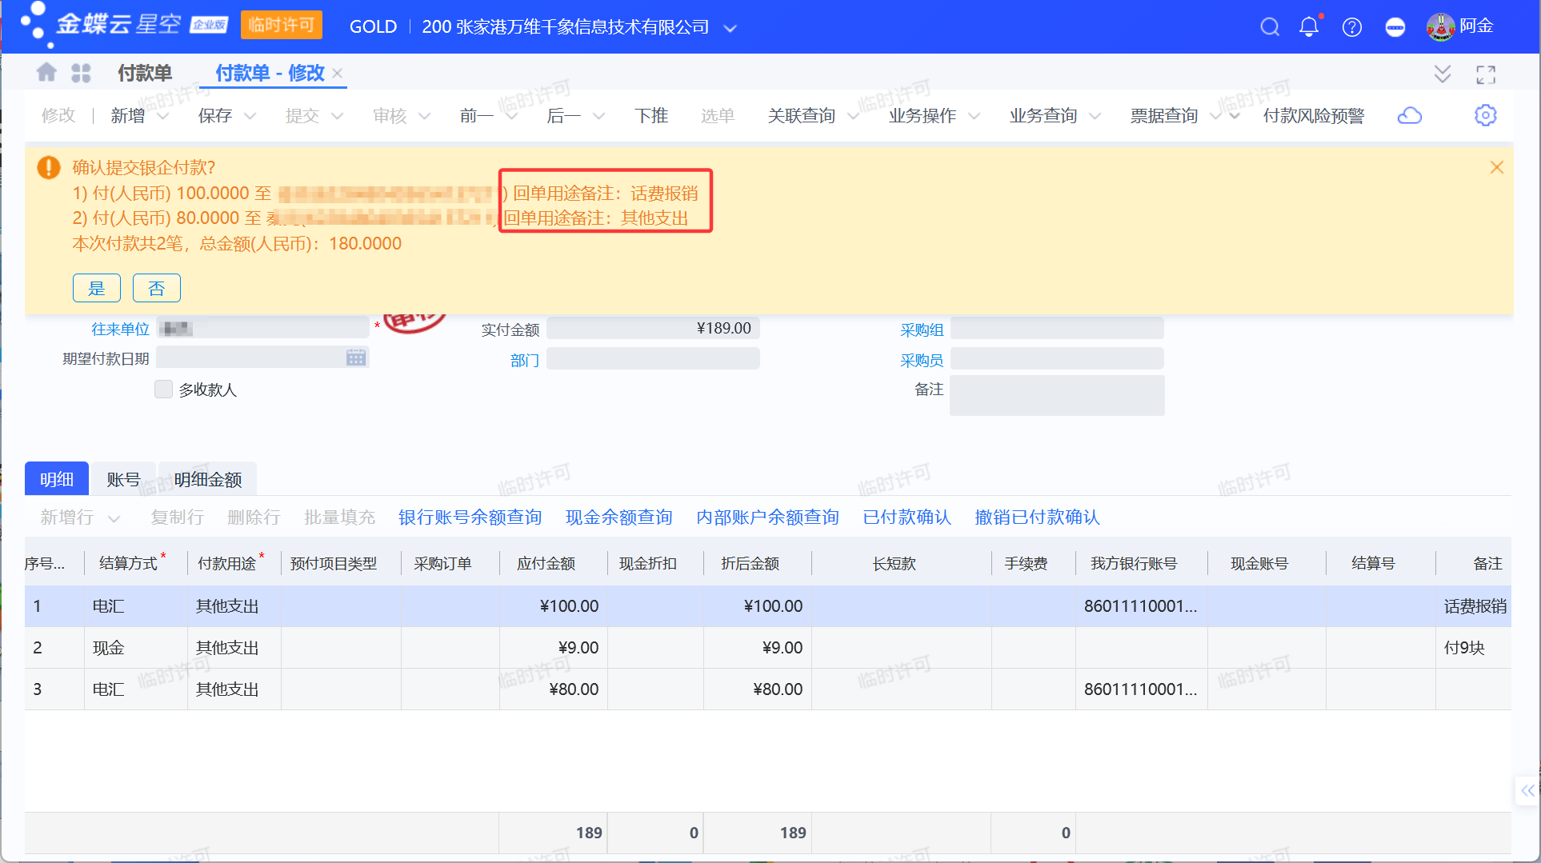Confirm payment by clicking 是
Screen dimensions: 1541x863
pos(96,288)
